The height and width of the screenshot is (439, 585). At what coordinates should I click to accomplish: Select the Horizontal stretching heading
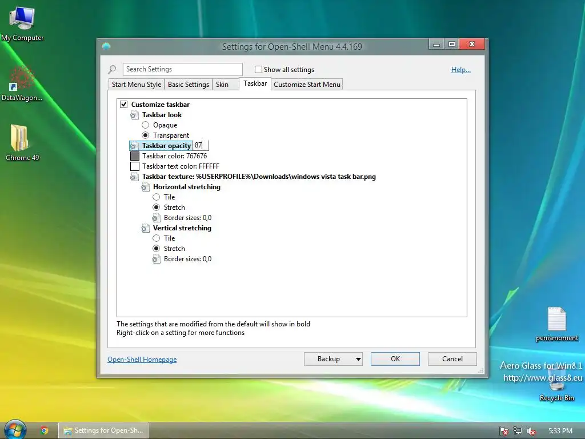pos(187,187)
